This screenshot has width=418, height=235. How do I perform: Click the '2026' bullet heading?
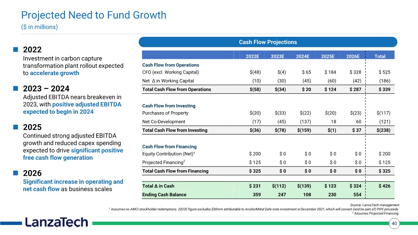[x=32, y=173]
